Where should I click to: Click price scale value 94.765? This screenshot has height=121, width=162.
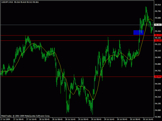pos(158,71)
